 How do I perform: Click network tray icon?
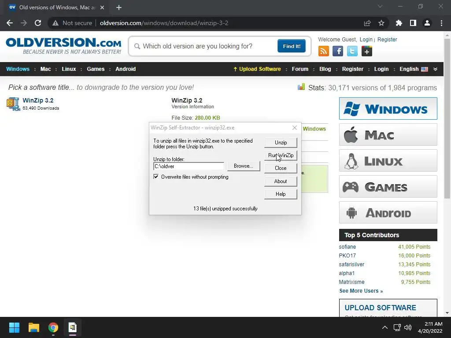click(397, 327)
